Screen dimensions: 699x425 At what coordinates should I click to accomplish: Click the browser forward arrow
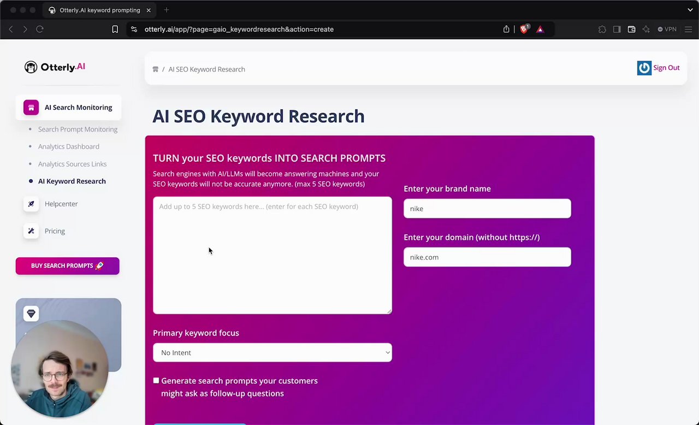click(25, 29)
